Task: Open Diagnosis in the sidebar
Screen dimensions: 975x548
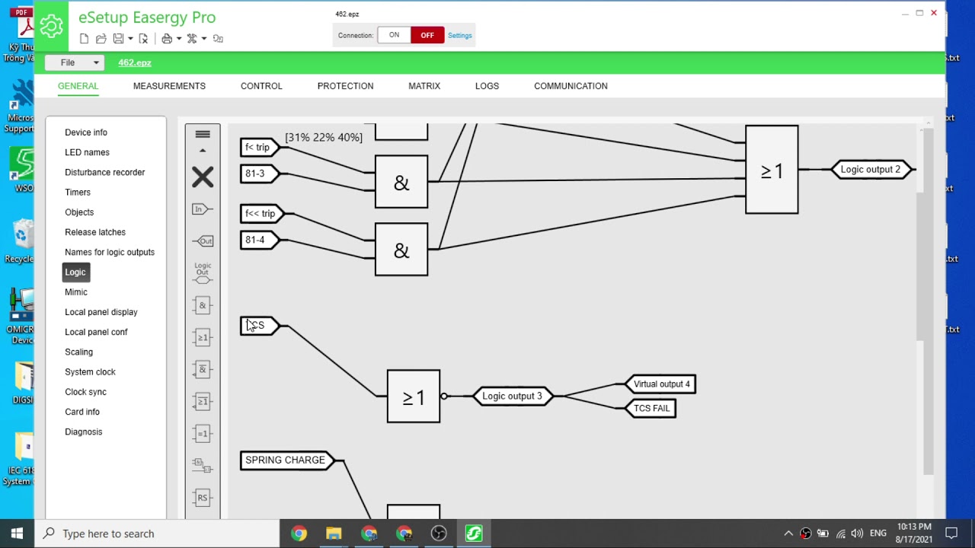Action: tap(83, 432)
